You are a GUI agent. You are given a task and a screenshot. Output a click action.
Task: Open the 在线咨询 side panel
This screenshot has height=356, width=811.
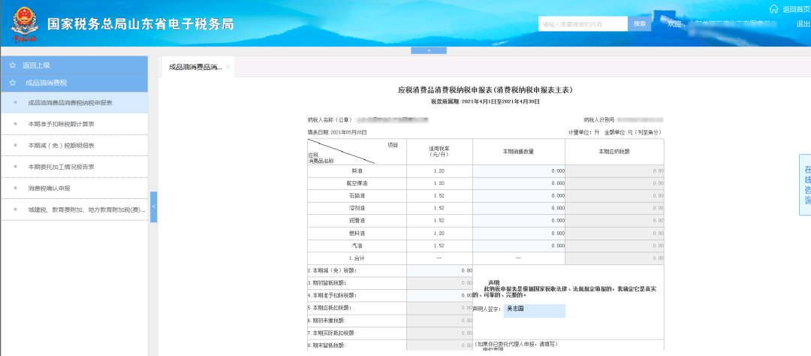point(805,184)
